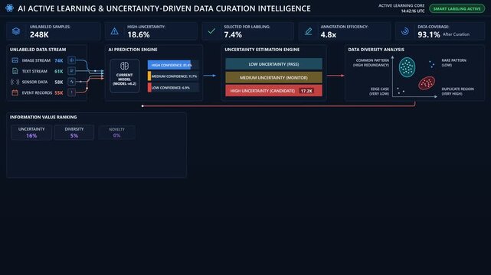Click the Annotation Efficiency pencil icon
This screenshot has width=491, height=275.
(309, 31)
